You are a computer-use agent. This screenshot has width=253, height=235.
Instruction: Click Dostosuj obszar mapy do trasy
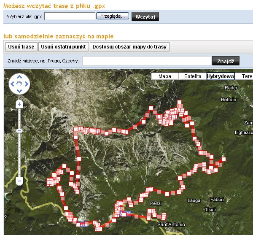click(130, 46)
